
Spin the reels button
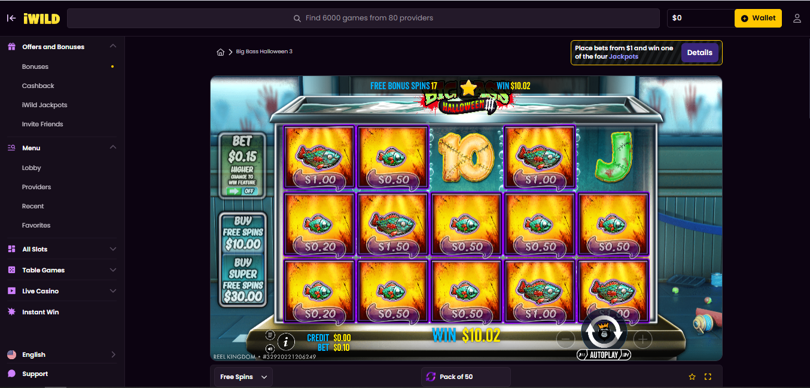click(x=604, y=331)
